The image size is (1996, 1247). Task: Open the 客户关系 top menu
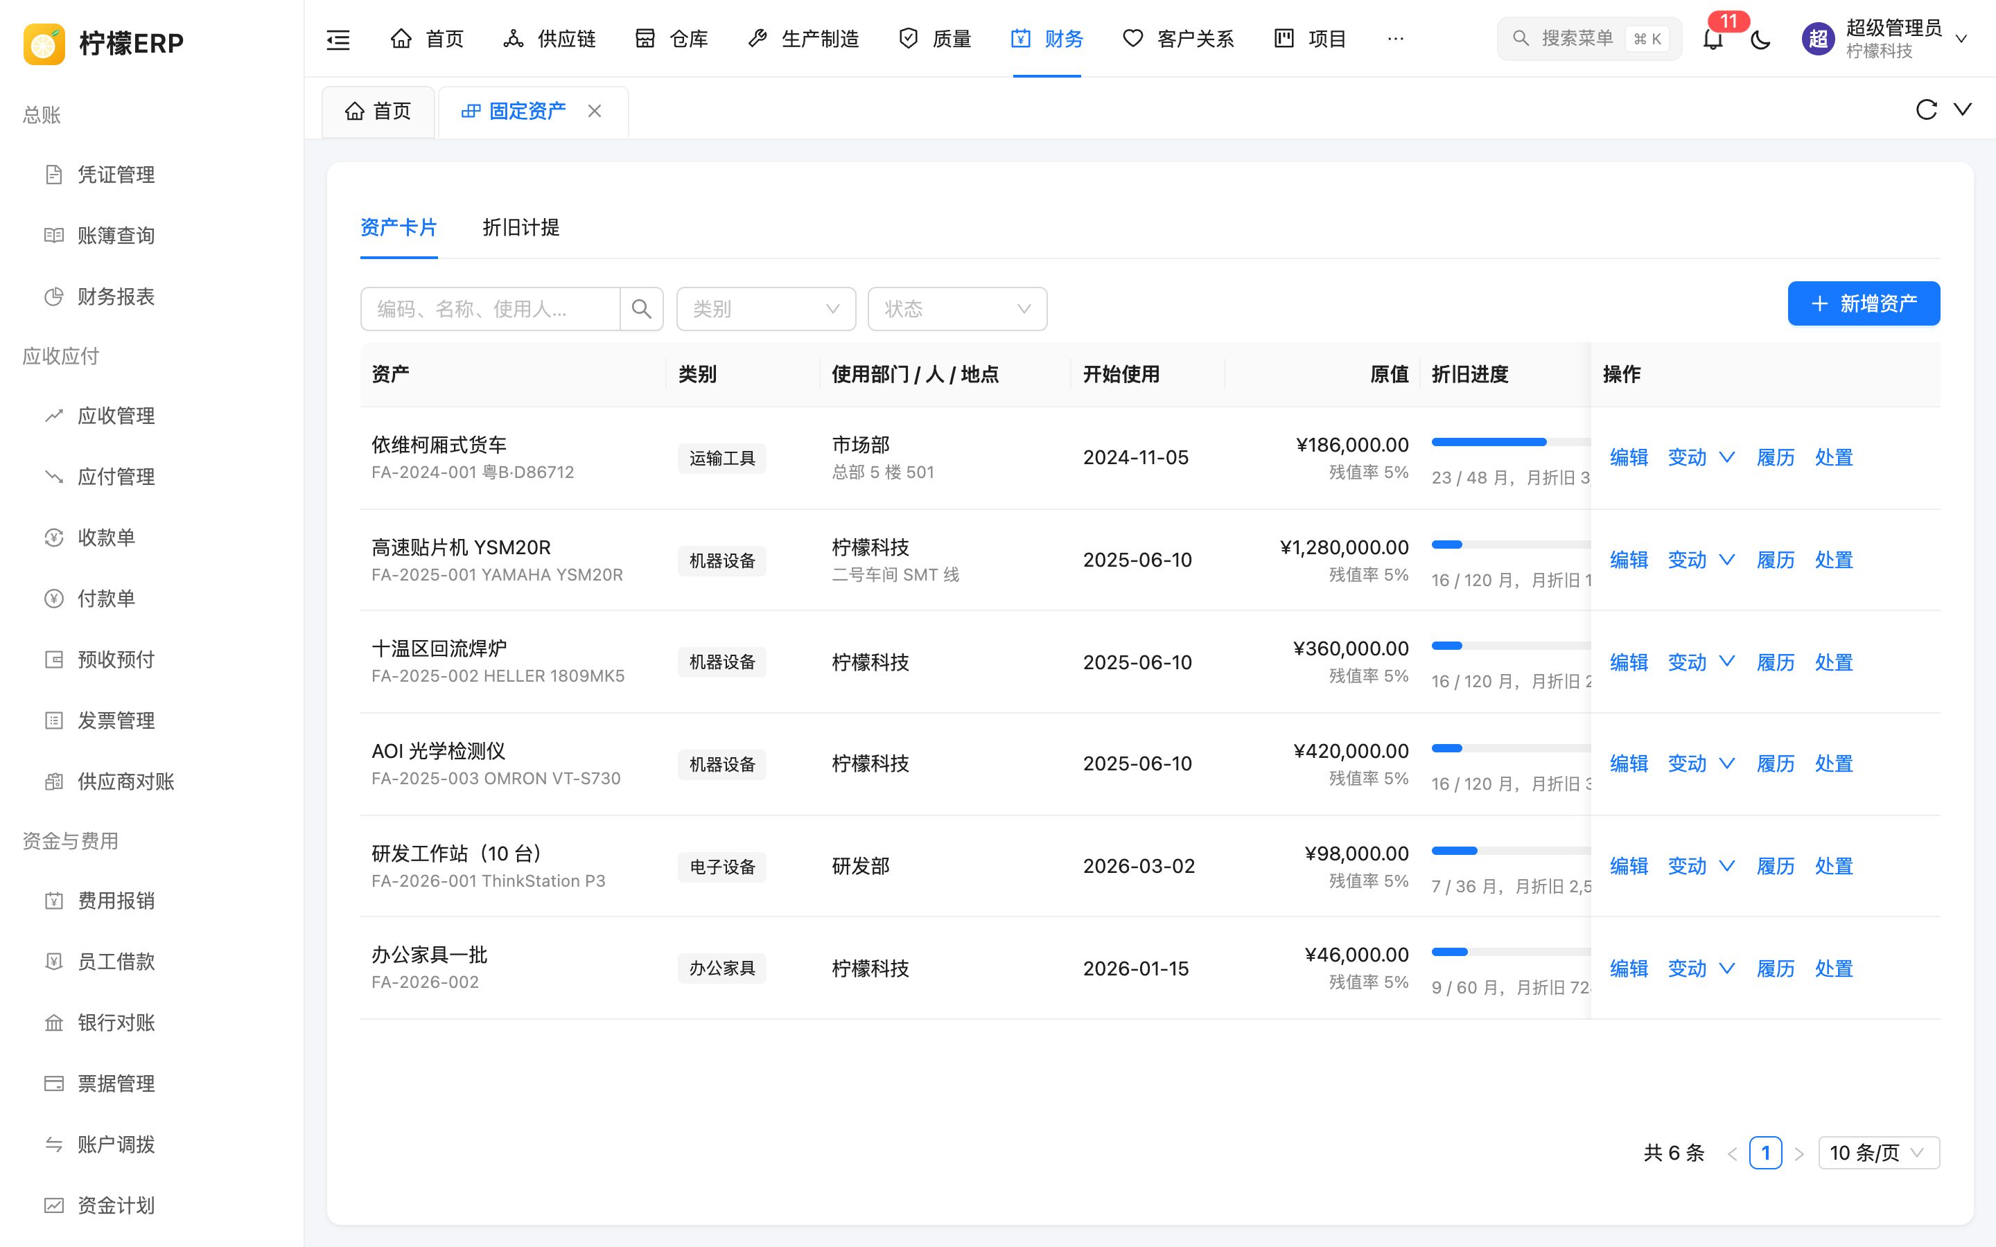[1179, 39]
